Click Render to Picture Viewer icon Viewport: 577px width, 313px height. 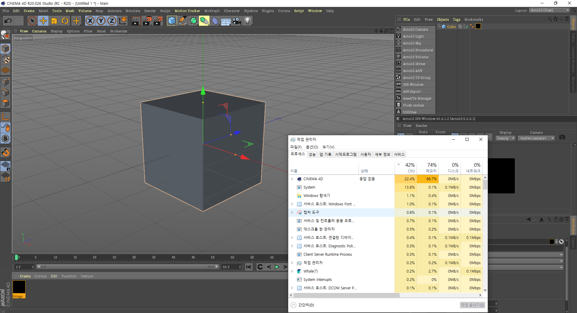[x=147, y=21]
